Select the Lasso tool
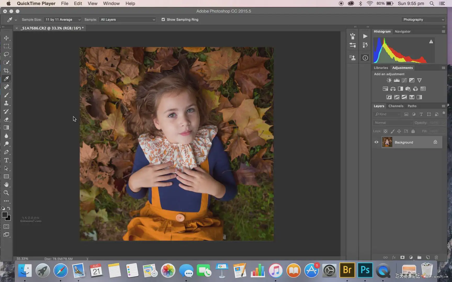This screenshot has width=452, height=282. 6,54
